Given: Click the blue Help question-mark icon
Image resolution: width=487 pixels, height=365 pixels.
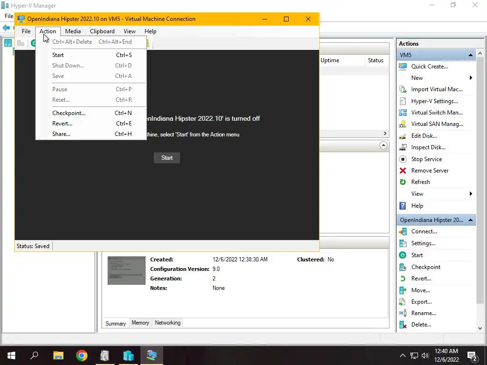Looking at the screenshot, I should point(402,206).
